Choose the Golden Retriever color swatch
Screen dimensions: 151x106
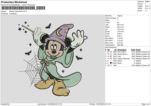(110, 59)
